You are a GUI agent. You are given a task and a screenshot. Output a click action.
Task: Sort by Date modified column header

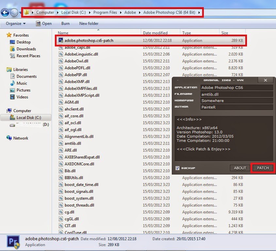(x=155, y=33)
